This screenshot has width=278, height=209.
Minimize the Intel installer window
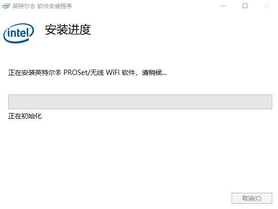coord(223,6)
